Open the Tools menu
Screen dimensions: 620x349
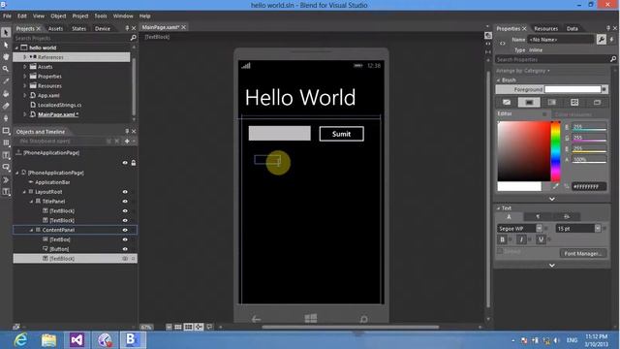[101, 16]
